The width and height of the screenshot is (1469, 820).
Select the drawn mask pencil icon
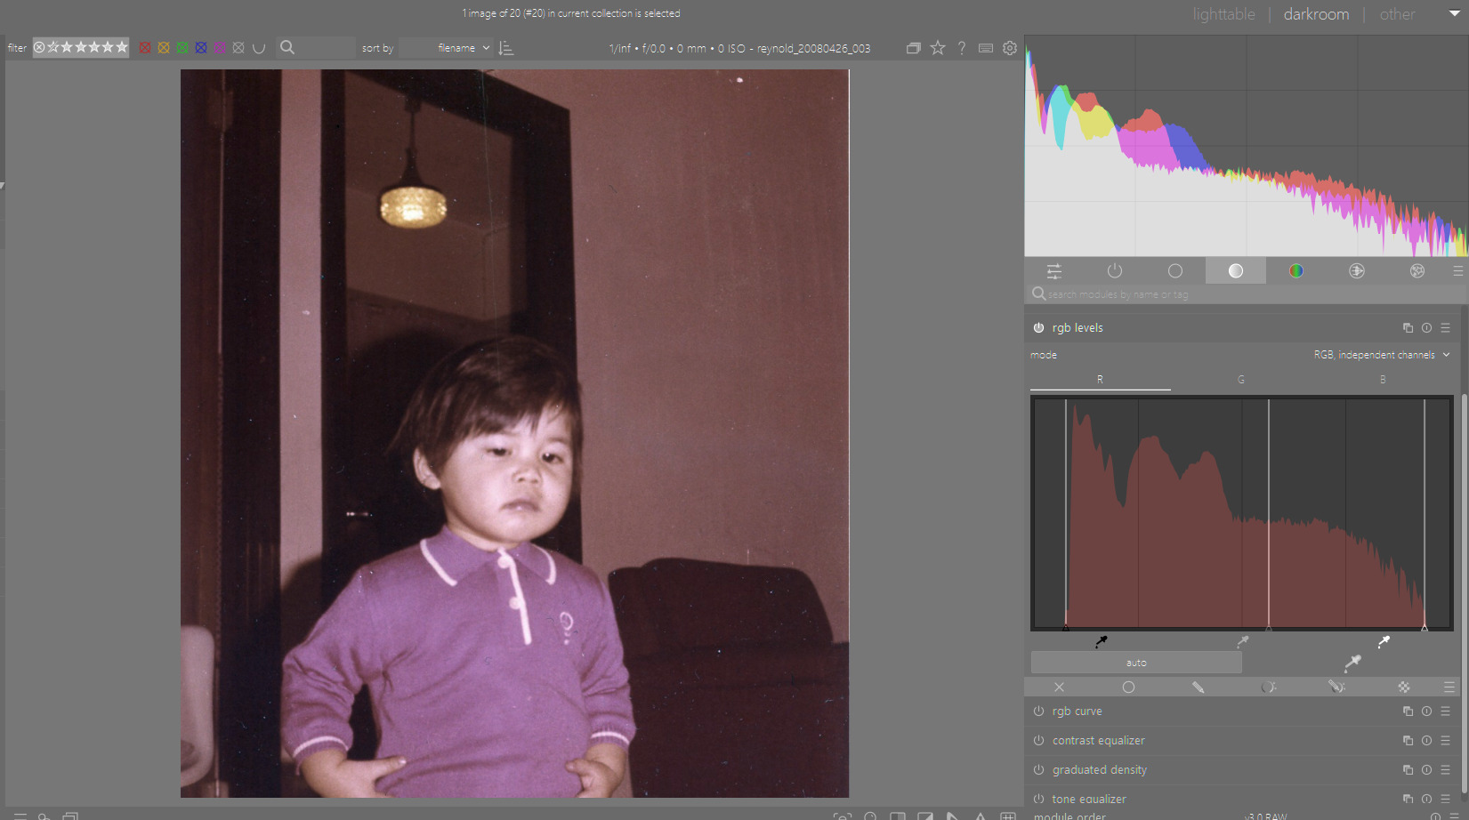[x=1198, y=687]
